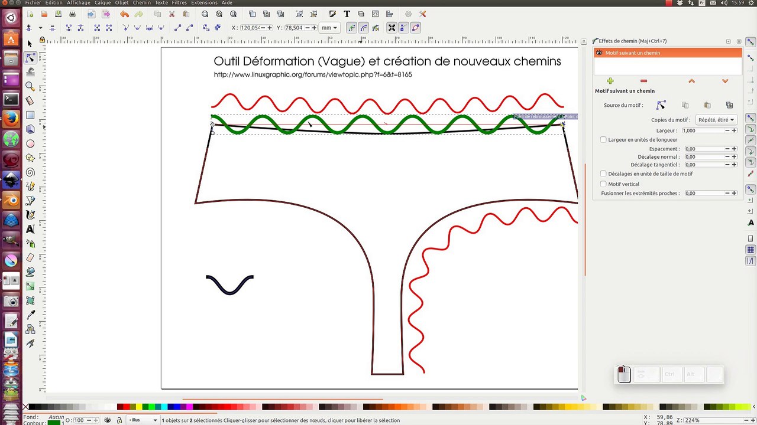Select the Text tool in toolbox
The height and width of the screenshot is (425, 757).
click(30, 229)
